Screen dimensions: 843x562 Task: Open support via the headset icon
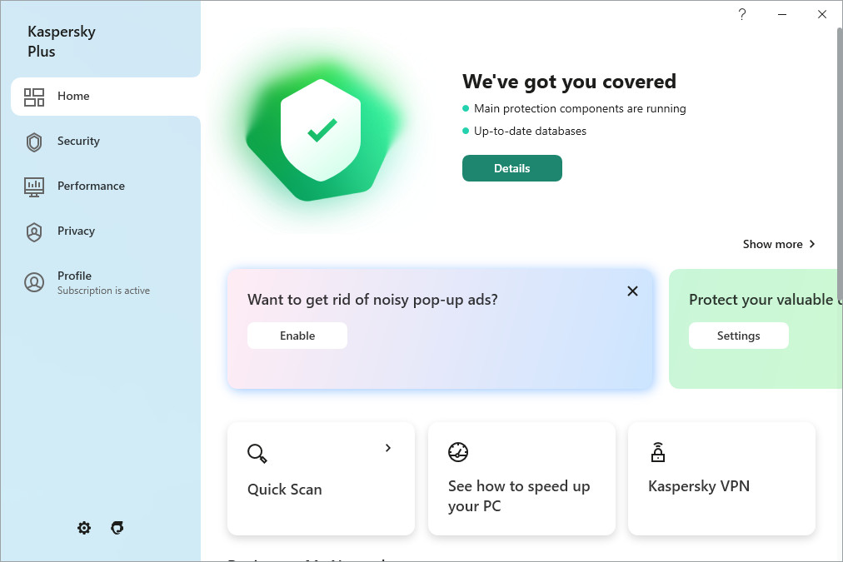pyautogui.click(x=117, y=528)
